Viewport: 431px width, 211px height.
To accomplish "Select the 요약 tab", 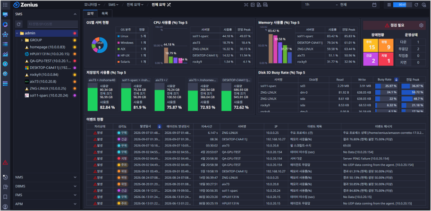I will point(90,13).
